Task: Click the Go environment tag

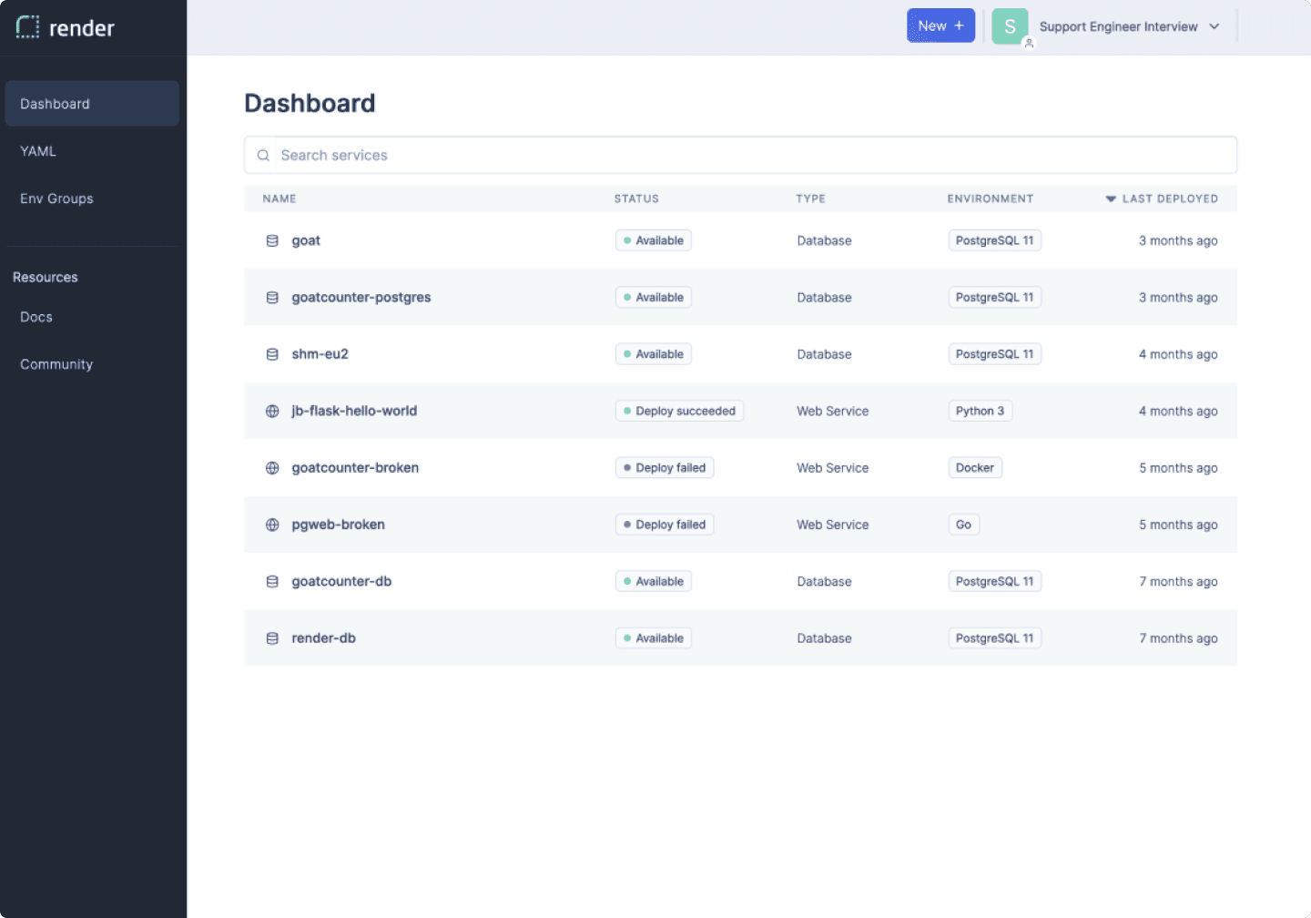Action: click(964, 525)
